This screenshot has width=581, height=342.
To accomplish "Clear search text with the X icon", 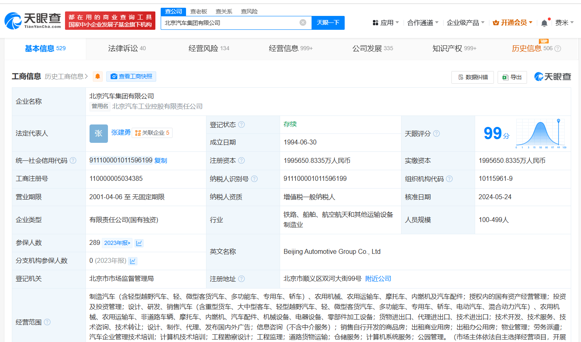I will tap(303, 23).
